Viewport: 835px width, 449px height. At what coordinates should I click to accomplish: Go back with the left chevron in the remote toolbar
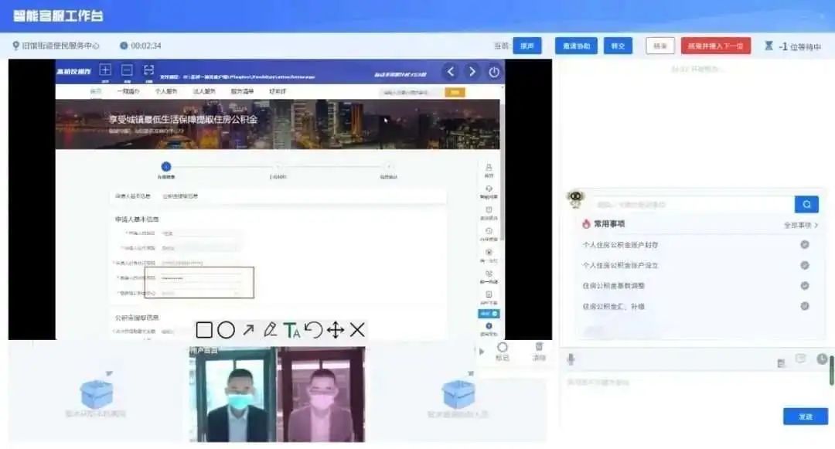(451, 71)
